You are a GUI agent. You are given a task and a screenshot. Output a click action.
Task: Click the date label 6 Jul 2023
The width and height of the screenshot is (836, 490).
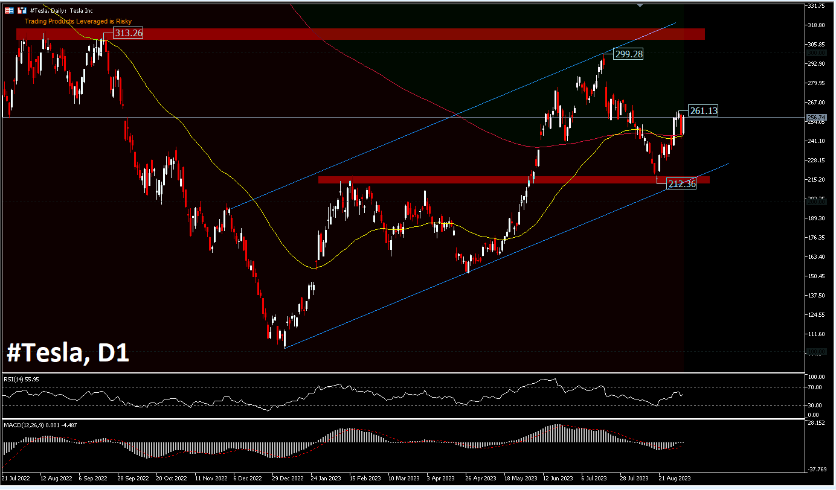point(595,478)
